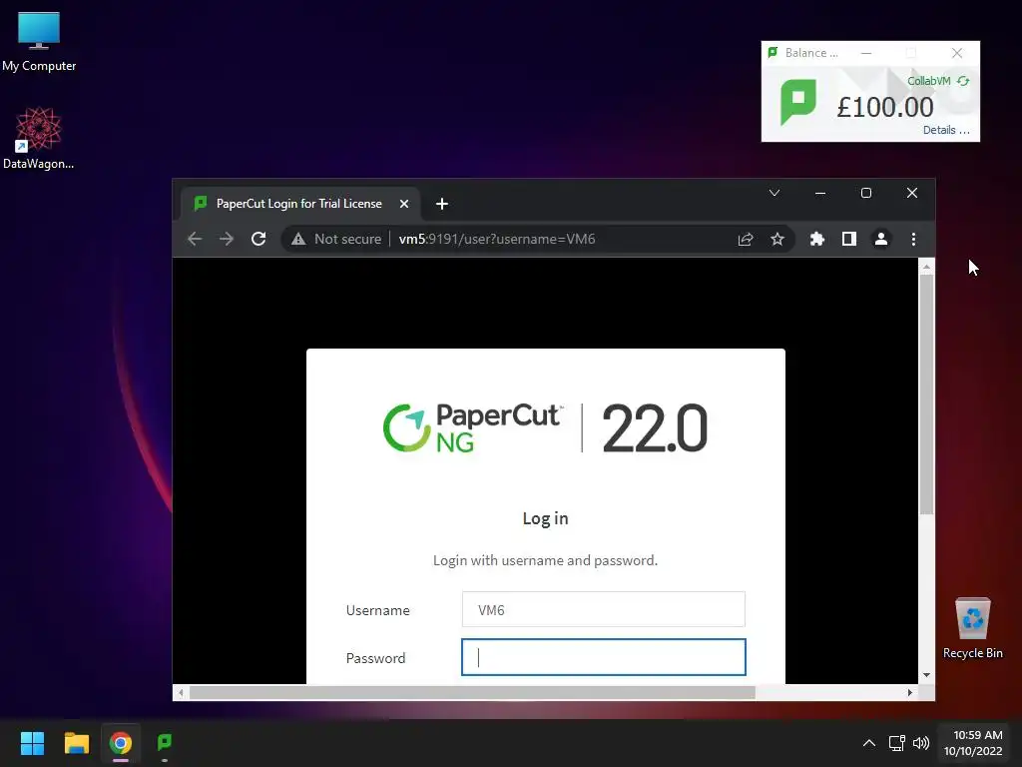Image resolution: width=1022 pixels, height=767 pixels.
Task: Go forward in browser history
Action: [x=227, y=239]
